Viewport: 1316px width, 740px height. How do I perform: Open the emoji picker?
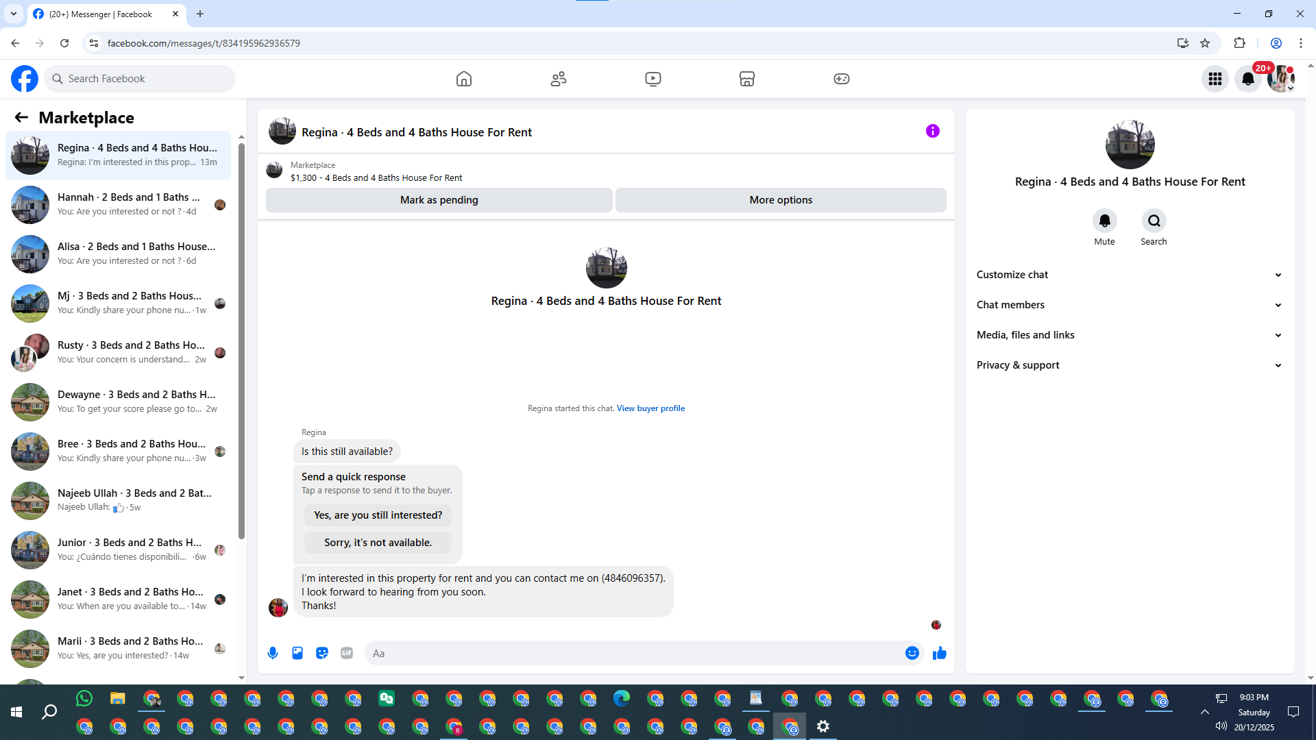(x=912, y=653)
